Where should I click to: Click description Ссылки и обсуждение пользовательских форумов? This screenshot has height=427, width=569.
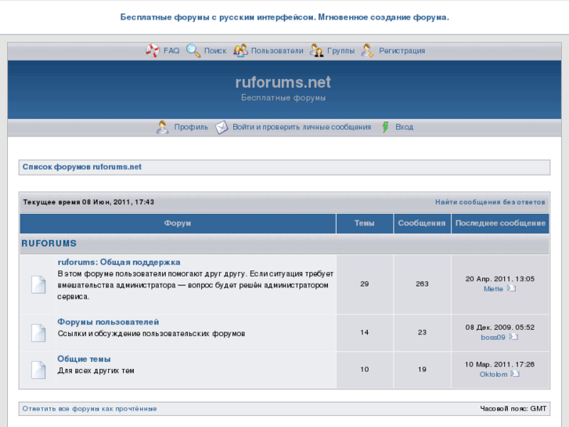coord(151,334)
